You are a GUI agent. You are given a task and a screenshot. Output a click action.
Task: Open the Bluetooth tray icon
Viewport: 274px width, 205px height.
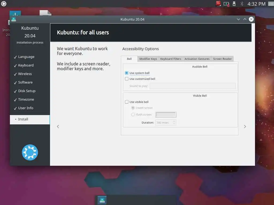(242, 4)
